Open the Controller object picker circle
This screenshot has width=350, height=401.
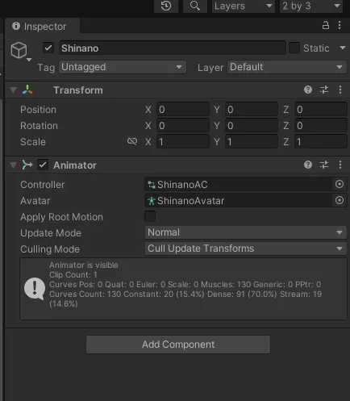point(340,184)
